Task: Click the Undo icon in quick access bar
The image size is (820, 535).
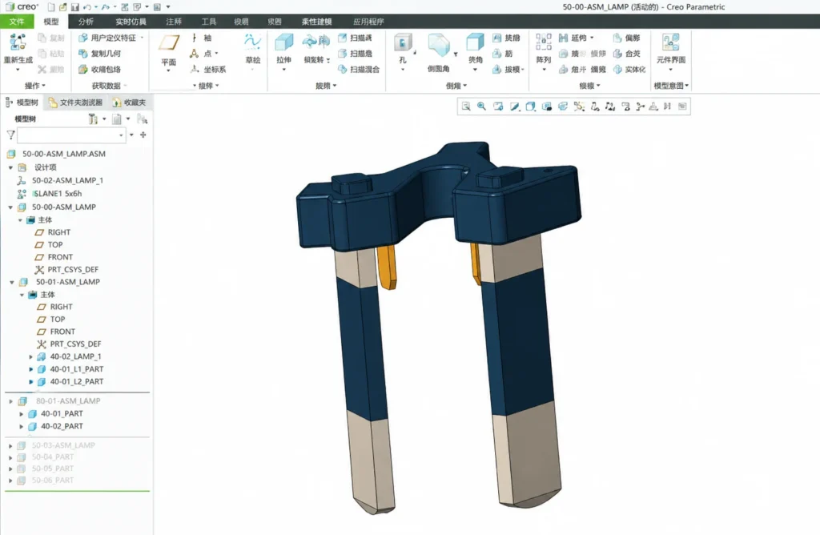Action: click(87, 6)
